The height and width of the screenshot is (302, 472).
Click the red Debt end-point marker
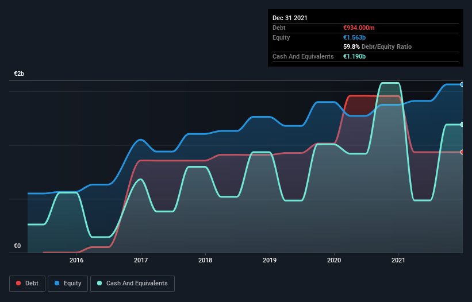click(462, 152)
